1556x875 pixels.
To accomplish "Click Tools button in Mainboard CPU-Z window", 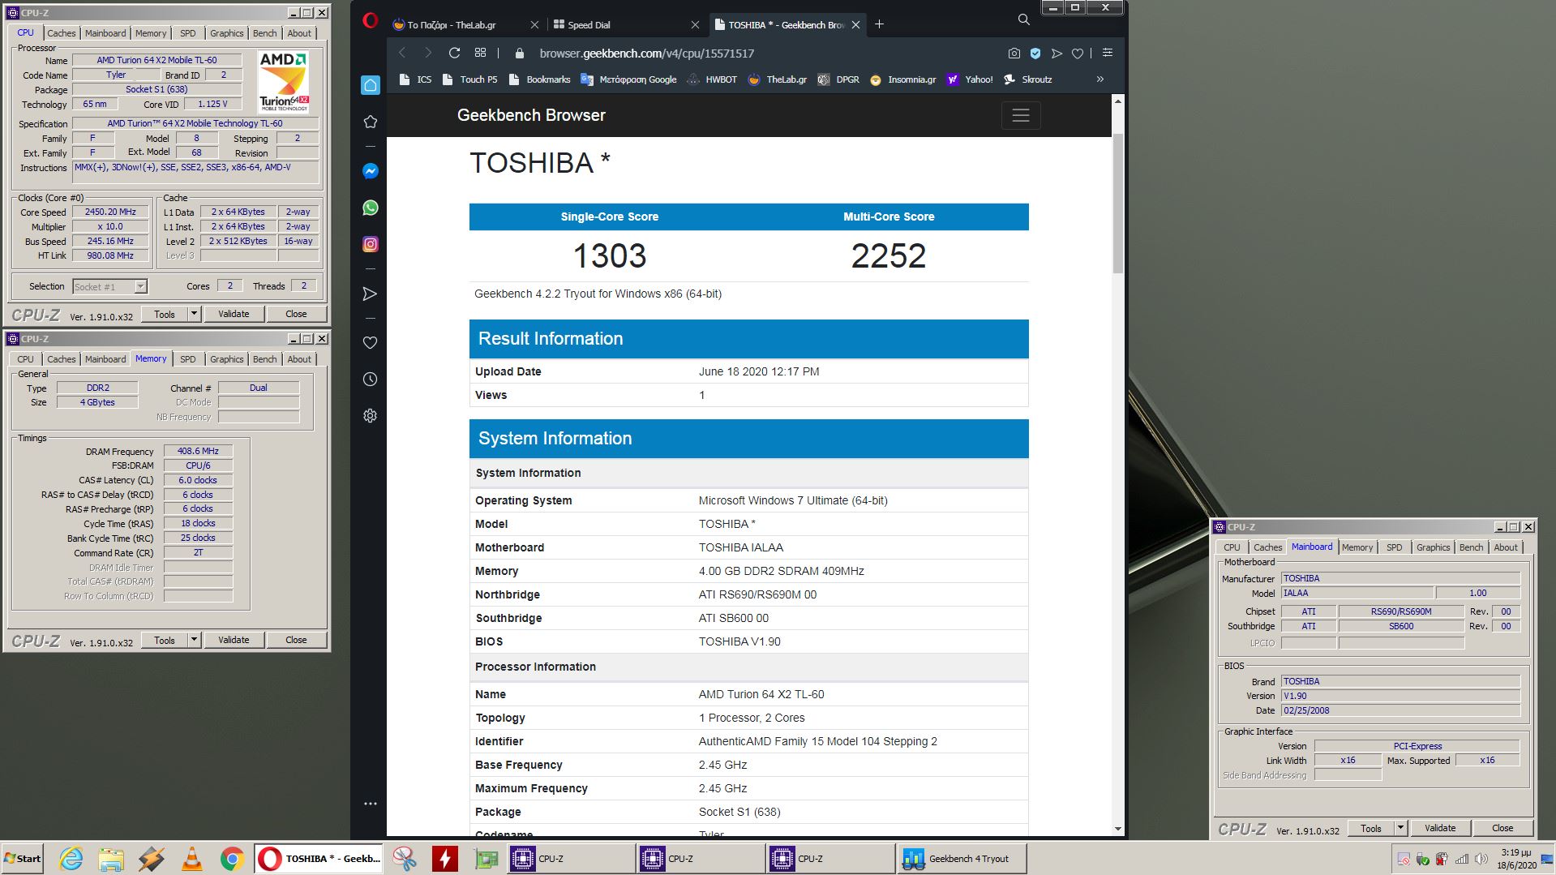I will click(1371, 828).
